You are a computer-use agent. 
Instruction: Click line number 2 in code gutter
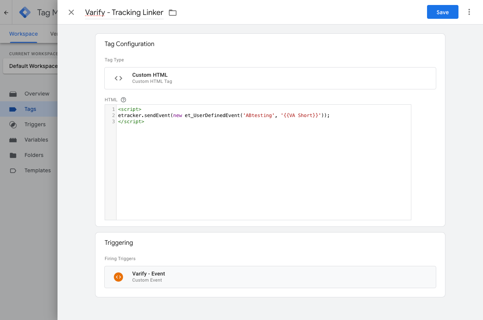point(113,115)
